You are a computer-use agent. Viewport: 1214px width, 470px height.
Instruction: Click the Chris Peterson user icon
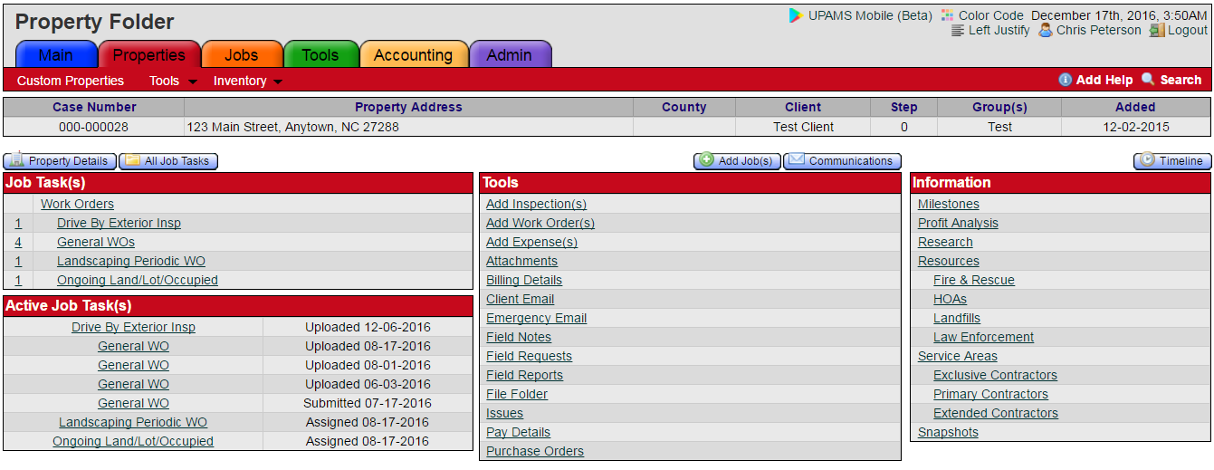coord(1046,31)
